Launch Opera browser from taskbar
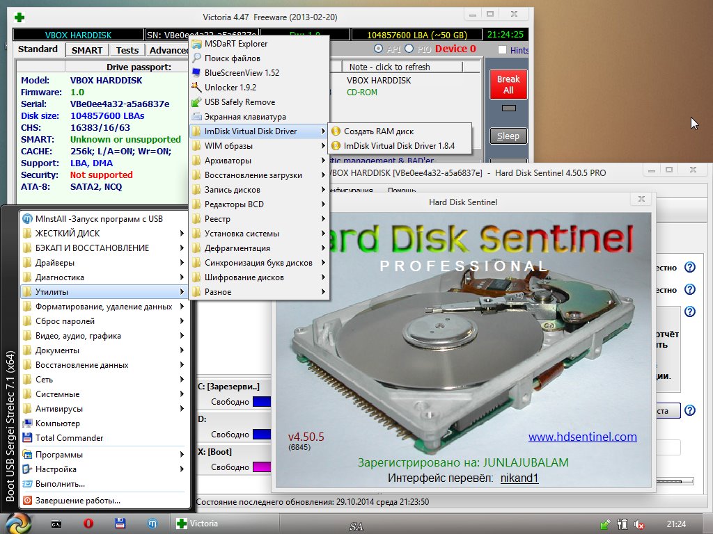This screenshot has height=534, width=713. pyautogui.click(x=88, y=524)
